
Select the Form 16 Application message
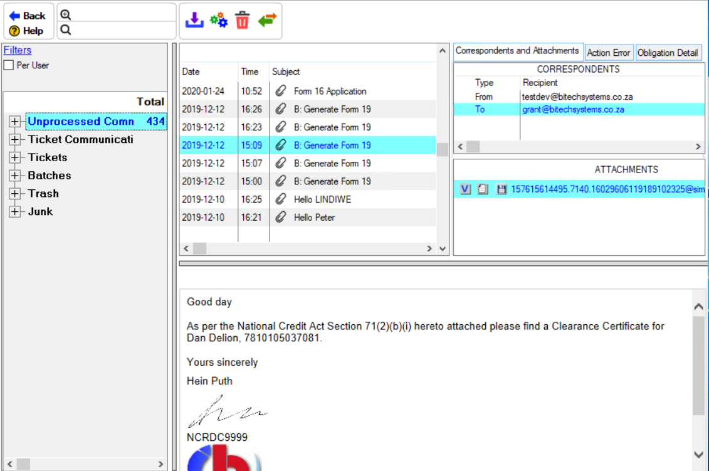[330, 91]
